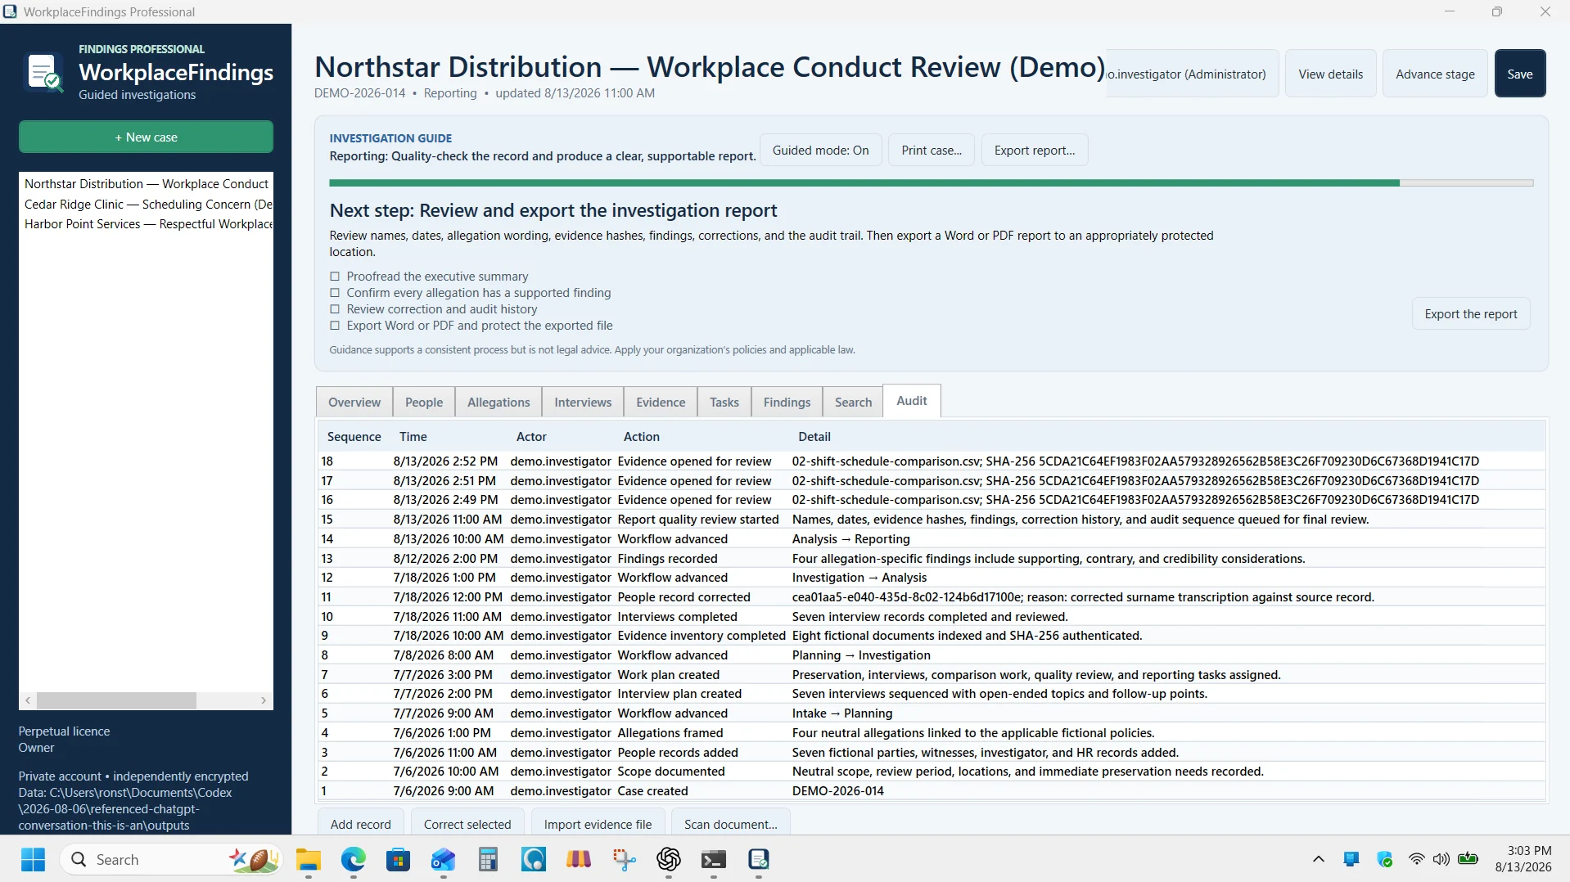This screenshot has height=882, width=1570.
Task: Click View details button
Action: 1330,74
